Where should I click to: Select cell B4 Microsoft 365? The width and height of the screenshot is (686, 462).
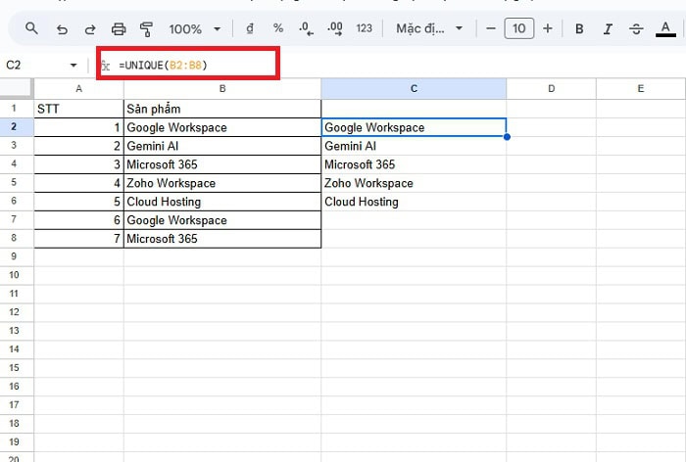coord(222,164)
